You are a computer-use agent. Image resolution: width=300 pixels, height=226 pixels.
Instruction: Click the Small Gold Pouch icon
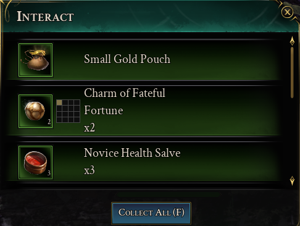click(x=36, y=60)
